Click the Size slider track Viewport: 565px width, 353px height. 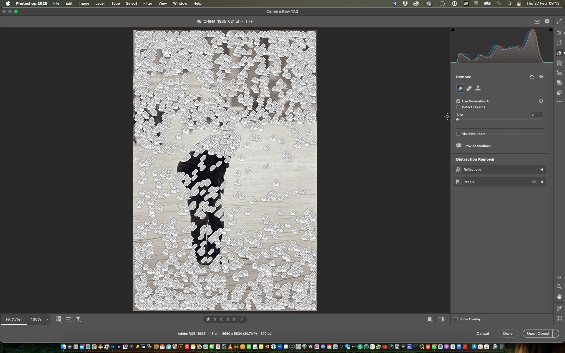(500, 119)
